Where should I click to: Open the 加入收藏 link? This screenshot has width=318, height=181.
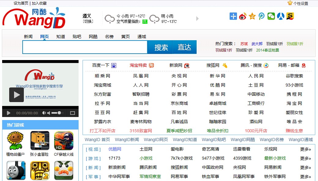point(39,3)
